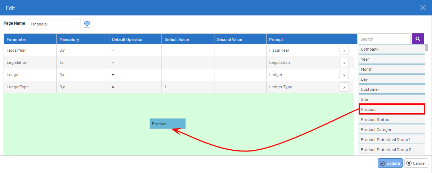Click the Page Name input field
Viewport: 432px width, 173px height.
54,24
